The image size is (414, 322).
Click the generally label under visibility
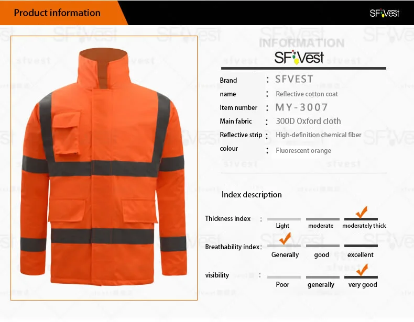click(321, 285)
